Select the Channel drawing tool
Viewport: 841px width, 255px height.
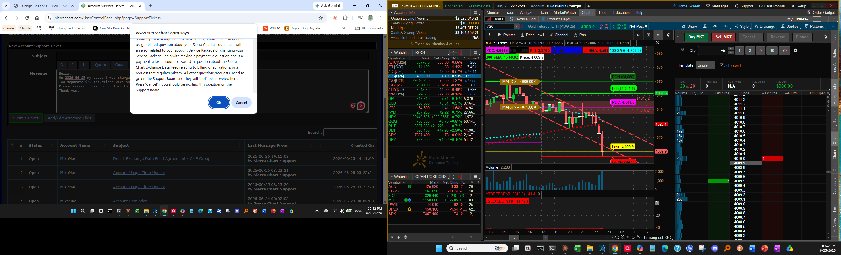(x=559, y=35)
